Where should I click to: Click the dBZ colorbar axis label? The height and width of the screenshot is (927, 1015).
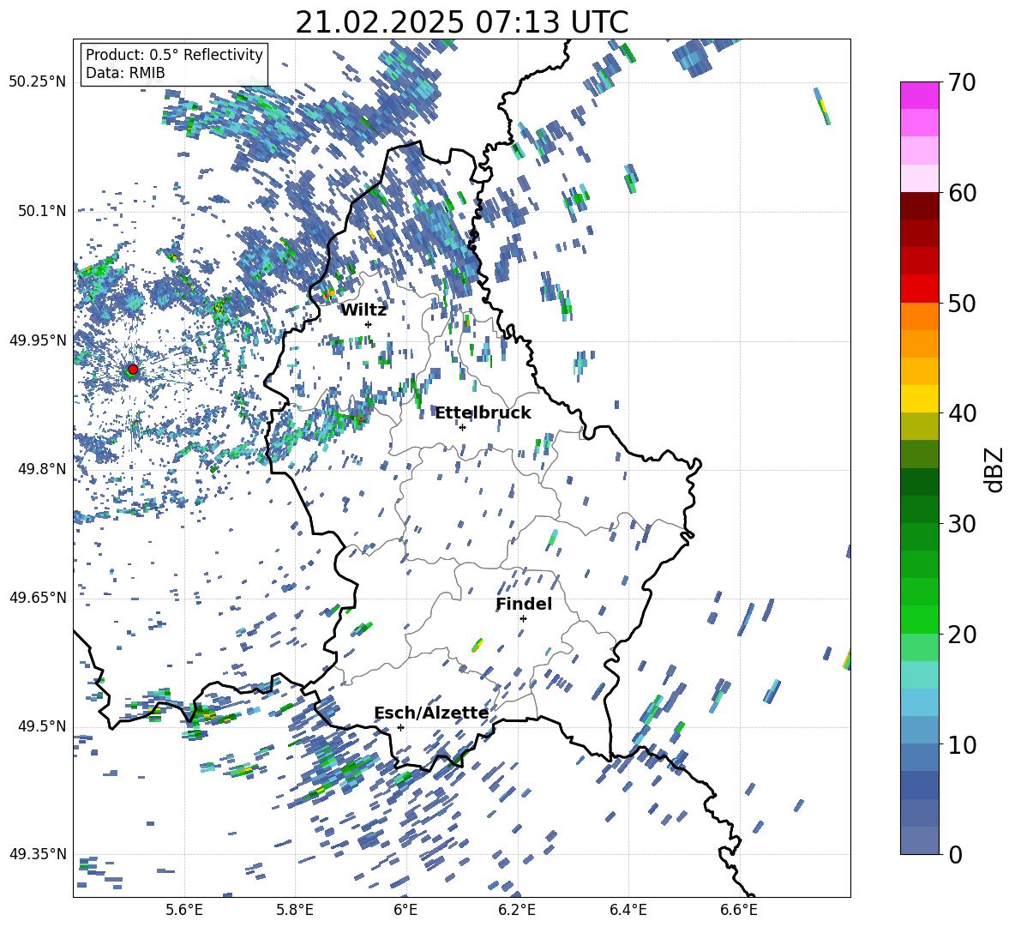tap(994, 469)
